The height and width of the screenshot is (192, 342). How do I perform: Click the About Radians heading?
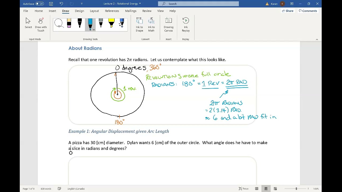tap(85, 48)
